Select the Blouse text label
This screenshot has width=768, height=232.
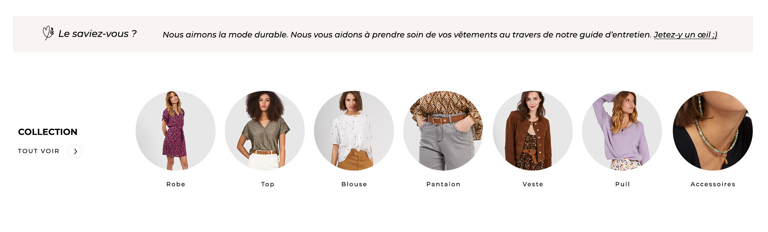tap(354, 184)
